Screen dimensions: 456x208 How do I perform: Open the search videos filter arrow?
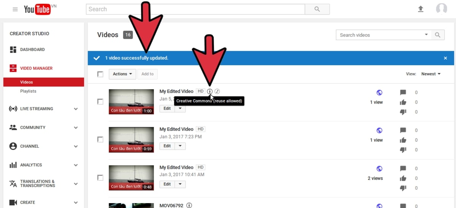(426, 35)
